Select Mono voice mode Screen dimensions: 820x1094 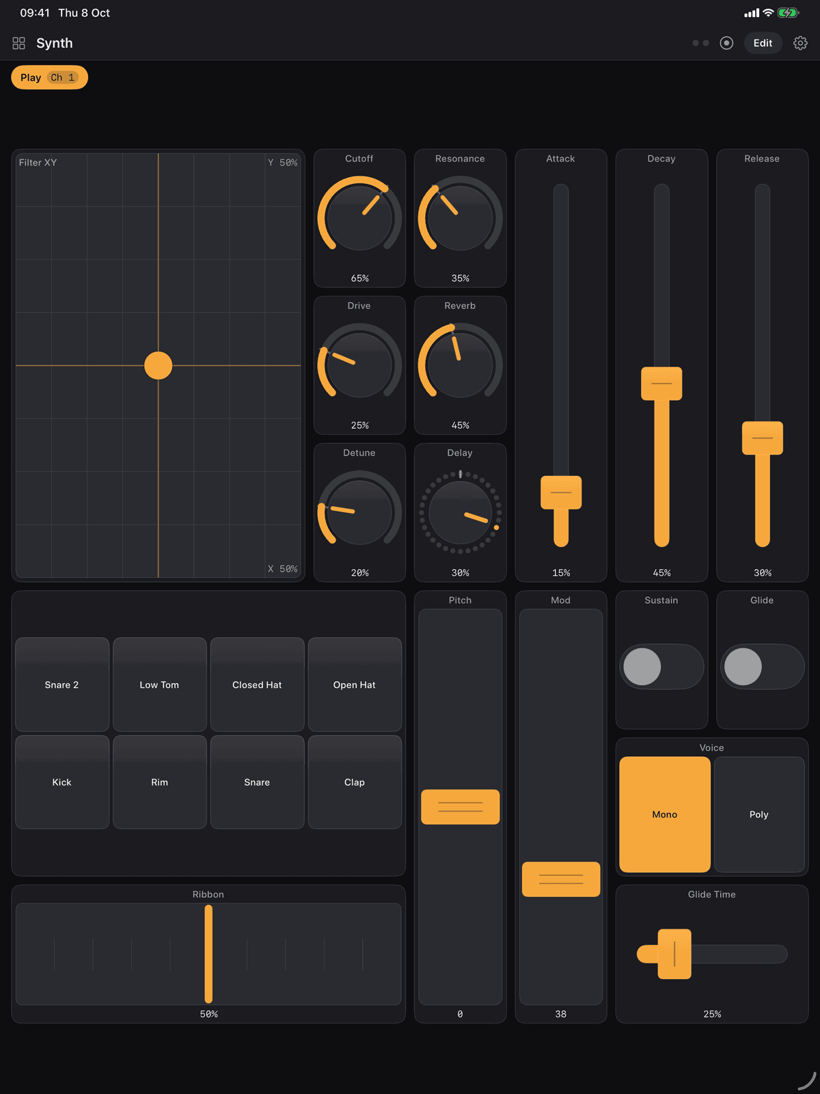click(x=665, y=814)
